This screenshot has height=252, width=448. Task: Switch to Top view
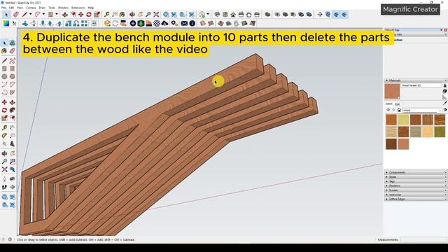pyautogui.click(x=225, y=14)
